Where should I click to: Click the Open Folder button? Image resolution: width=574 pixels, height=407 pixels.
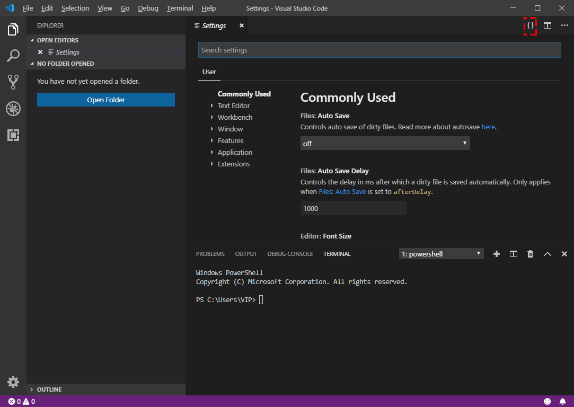point(106,100)
